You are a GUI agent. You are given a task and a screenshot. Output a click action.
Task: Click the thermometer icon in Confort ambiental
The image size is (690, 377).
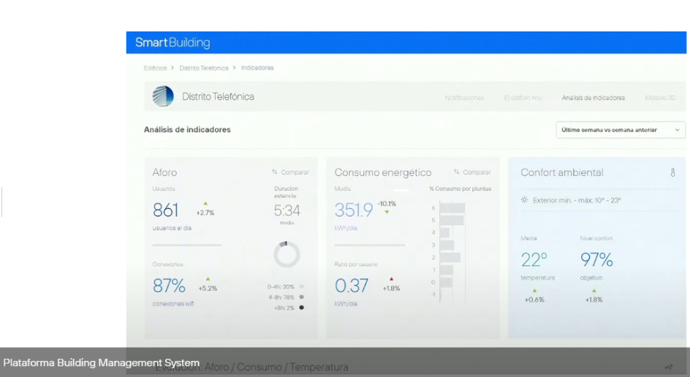pyautogui.click(x=673, y=172)
